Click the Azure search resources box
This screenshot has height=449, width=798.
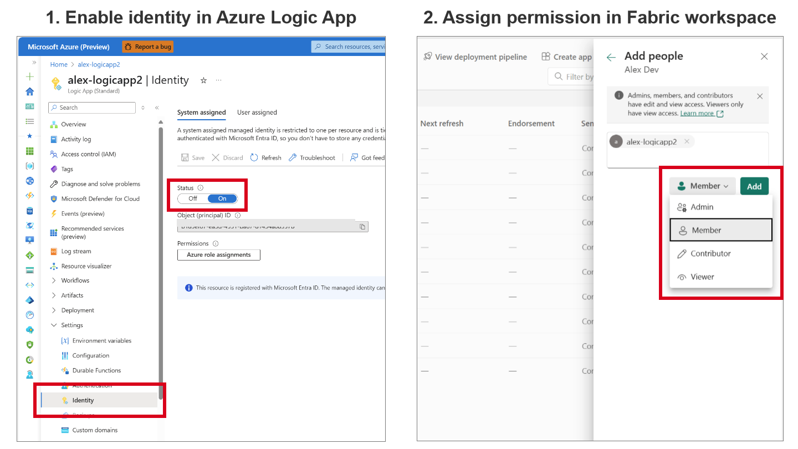click(x=349, y=47)
